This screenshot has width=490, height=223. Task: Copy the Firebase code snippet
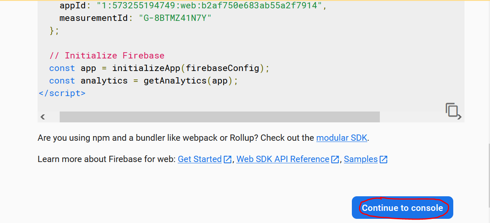pyautogui.click(x=452, y=109)
